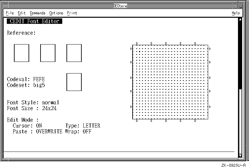
Task: Click the CEDIT Font Editor header
Action: [34, 21]
